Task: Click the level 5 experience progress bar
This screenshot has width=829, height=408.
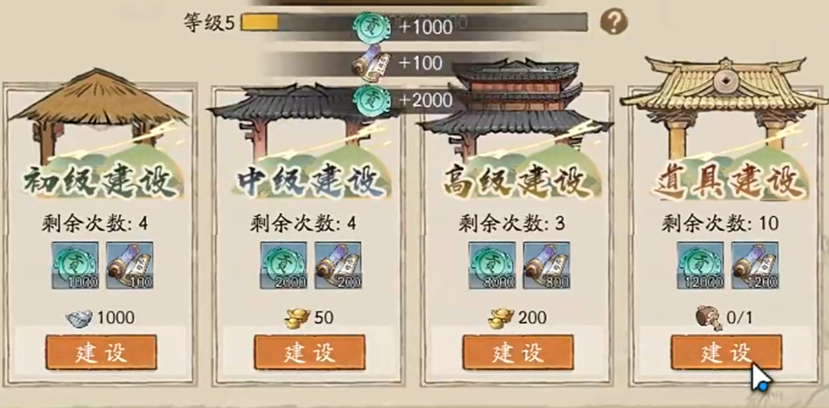Action: point(414,23)
